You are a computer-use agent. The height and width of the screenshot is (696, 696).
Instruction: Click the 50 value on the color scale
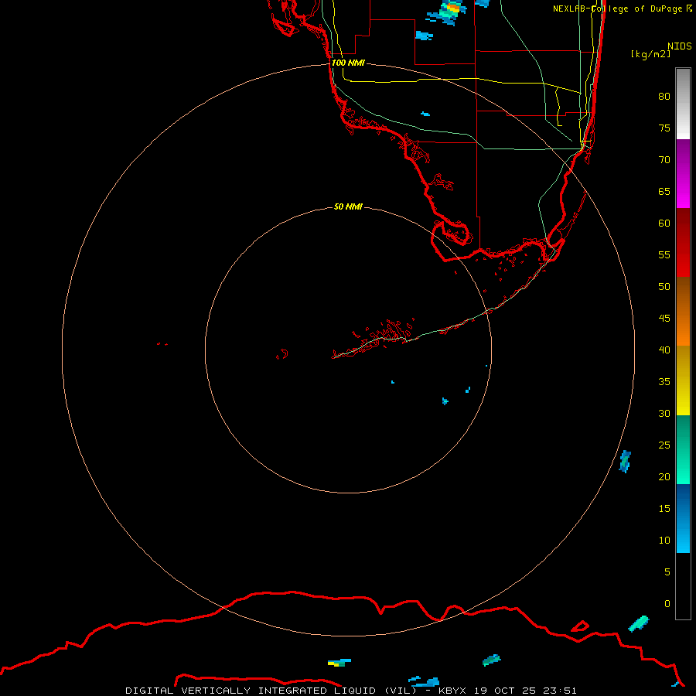coord(664,287)
